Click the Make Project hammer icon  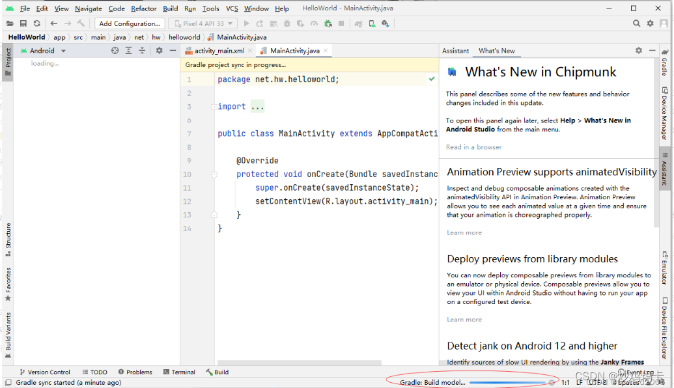81,23
